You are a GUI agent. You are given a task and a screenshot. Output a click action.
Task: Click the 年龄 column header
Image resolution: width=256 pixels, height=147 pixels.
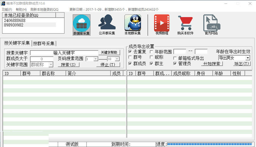point(222,73)
